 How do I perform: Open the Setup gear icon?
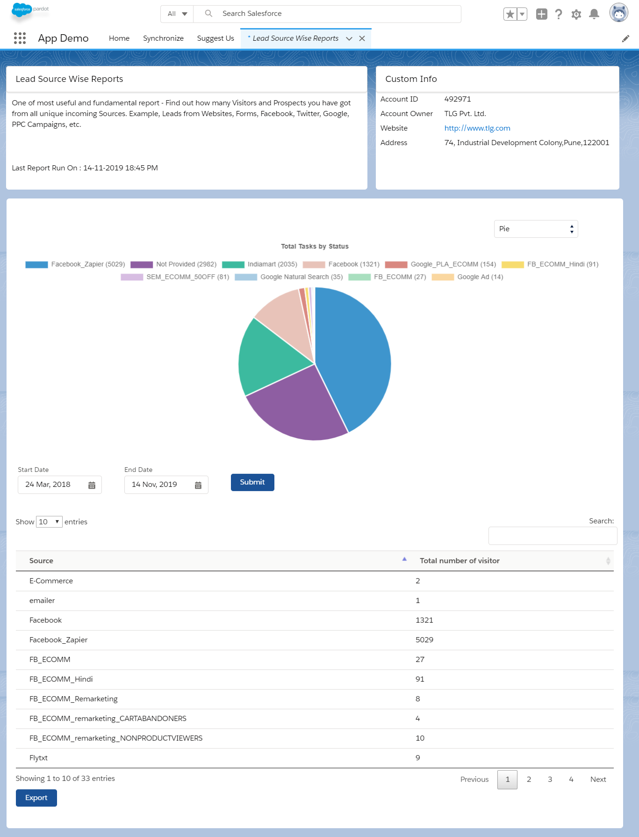(x=576, y=15)
